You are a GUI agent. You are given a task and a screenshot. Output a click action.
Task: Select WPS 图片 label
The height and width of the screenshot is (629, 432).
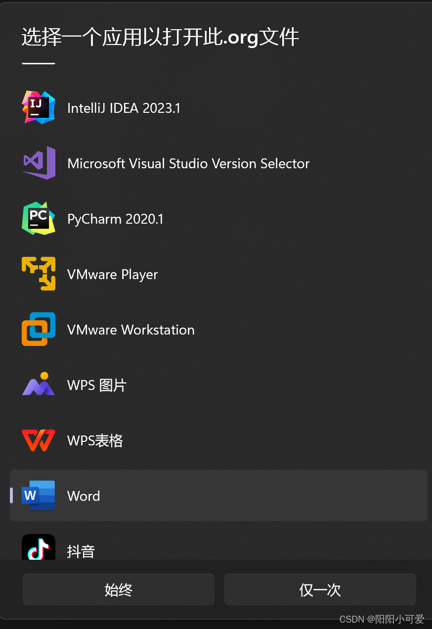click(97, 385)
